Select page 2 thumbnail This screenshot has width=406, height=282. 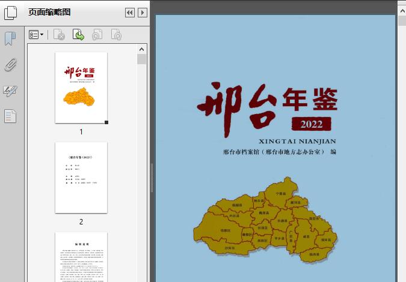[81, 178]
